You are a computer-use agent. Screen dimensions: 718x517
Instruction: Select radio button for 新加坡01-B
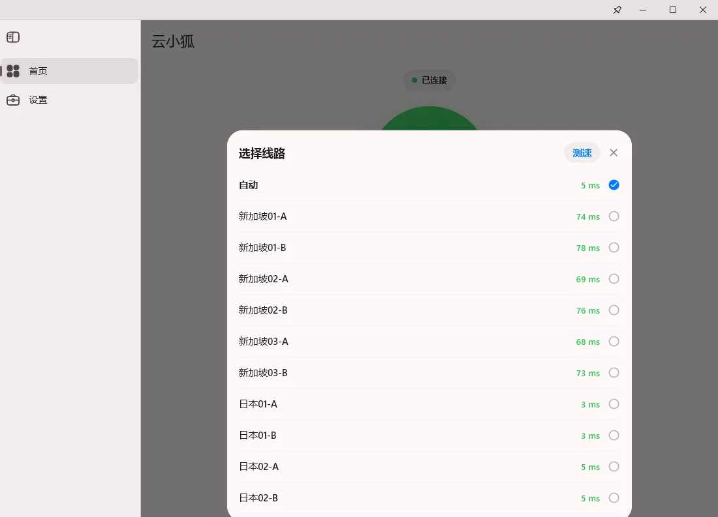pos(614,248)
